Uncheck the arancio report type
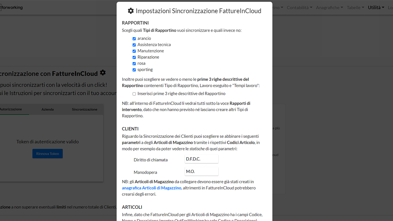Image resolution: width=393 pixels, height=221 pixels. pos(134,39)
